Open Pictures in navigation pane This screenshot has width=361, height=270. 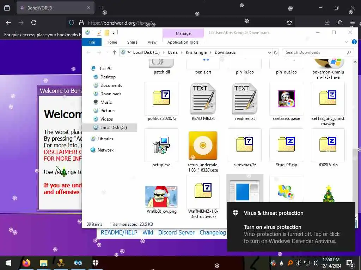click(108, 111)
